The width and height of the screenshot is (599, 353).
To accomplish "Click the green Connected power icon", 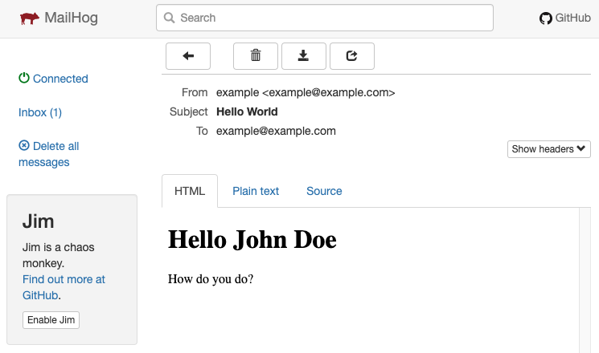I will point(24,78).
